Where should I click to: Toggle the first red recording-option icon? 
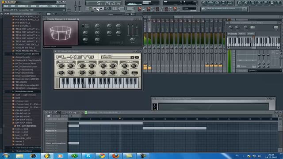(x=140, y=8)
